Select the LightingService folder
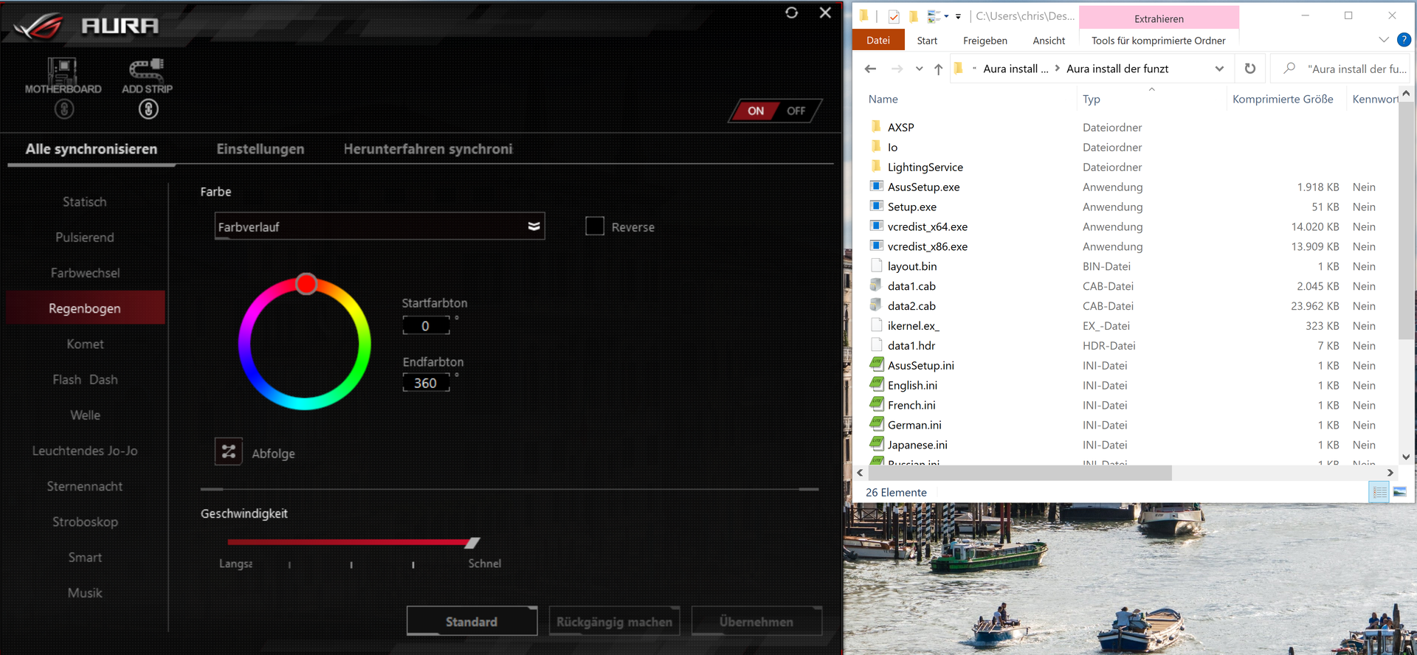 coord(925,167)
